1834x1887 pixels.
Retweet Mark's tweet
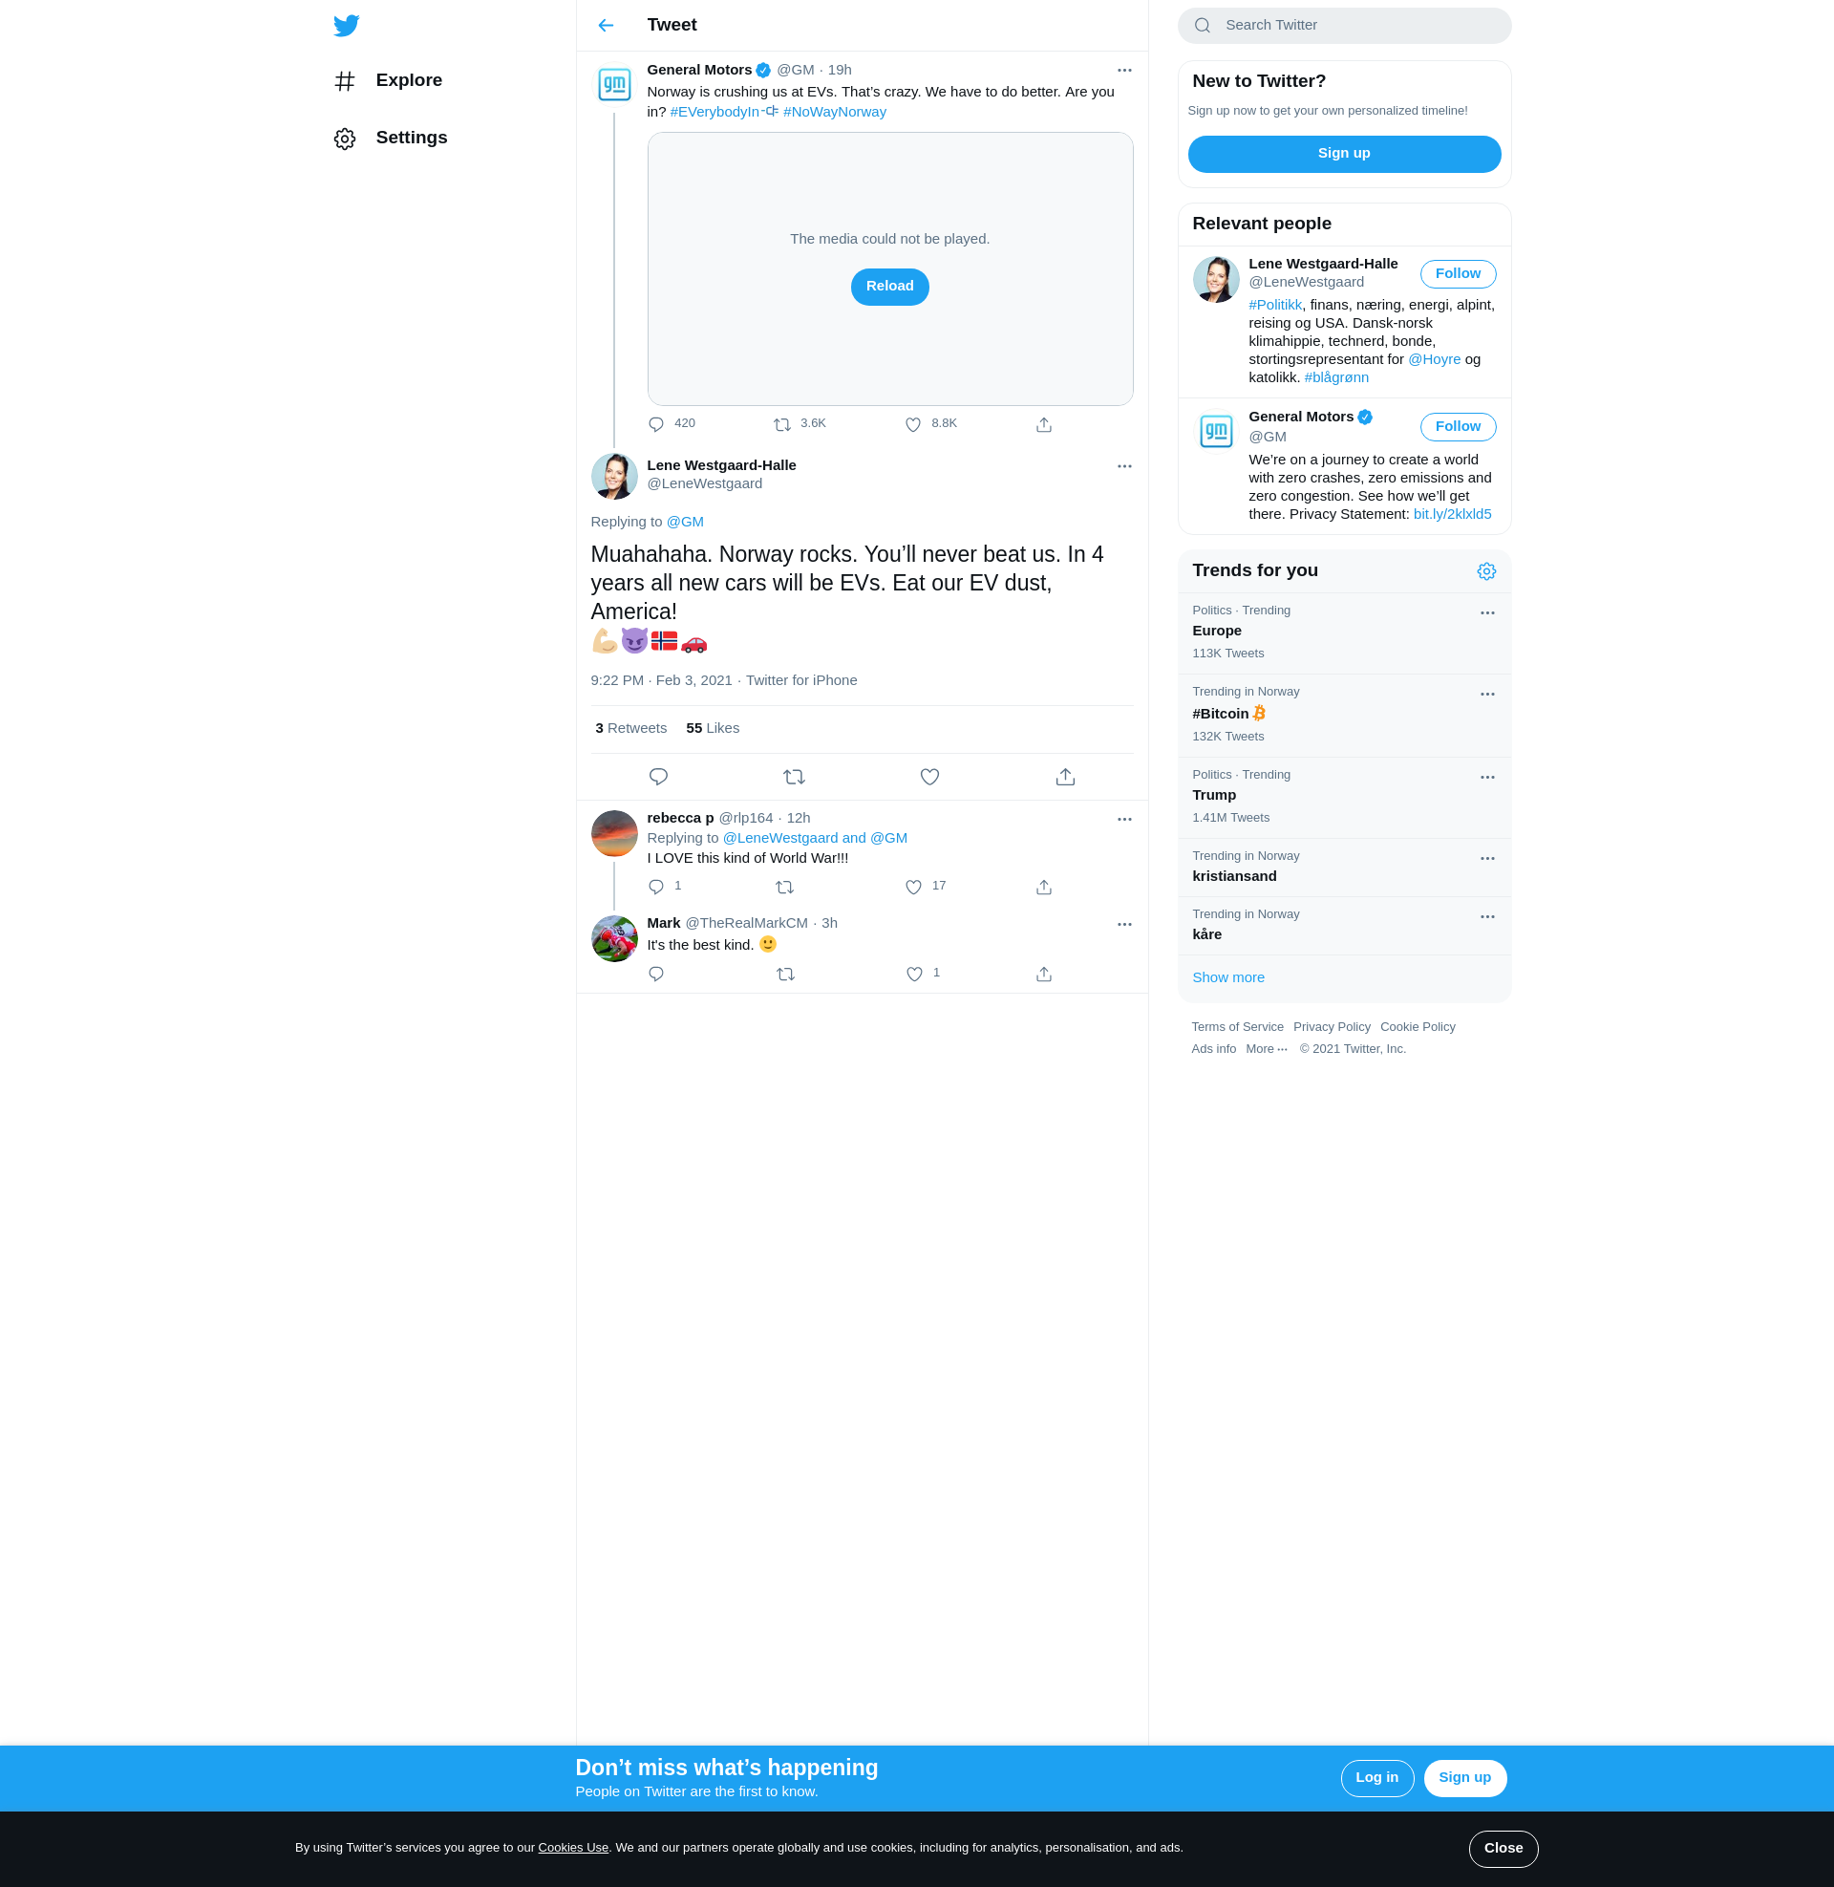pos(786,974)
